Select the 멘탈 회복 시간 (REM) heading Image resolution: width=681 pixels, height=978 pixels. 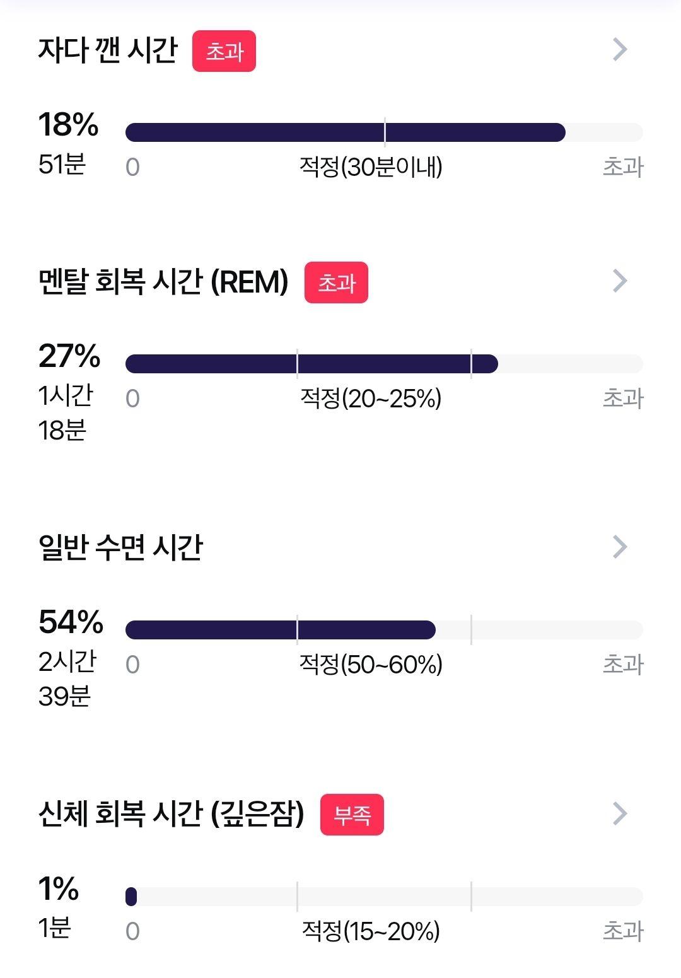(163, 281)
